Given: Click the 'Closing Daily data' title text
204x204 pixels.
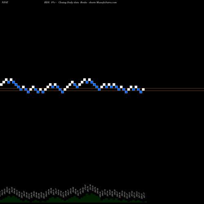Looking at the screenshot, I should (x=69, y=2).
